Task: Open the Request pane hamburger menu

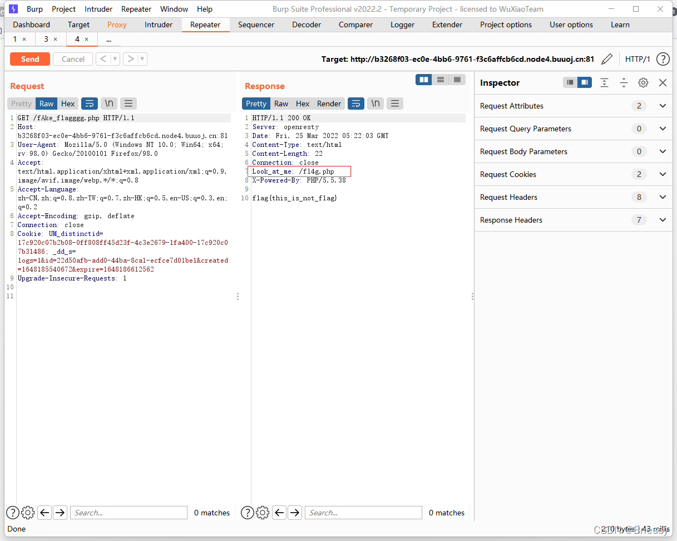Action: (x=129, y=104)
